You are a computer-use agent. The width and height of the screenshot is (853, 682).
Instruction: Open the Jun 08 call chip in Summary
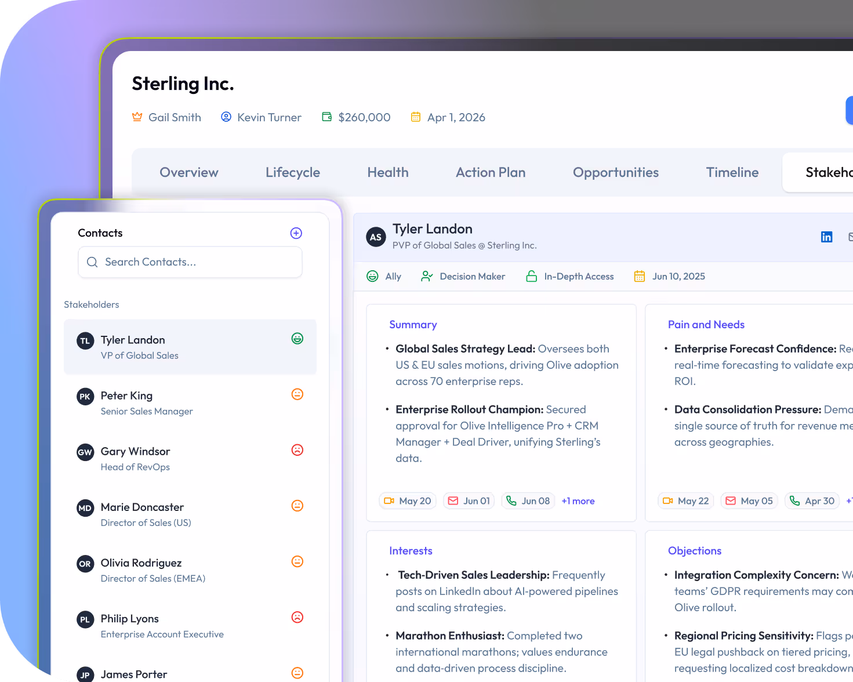(x=528, y=501)
